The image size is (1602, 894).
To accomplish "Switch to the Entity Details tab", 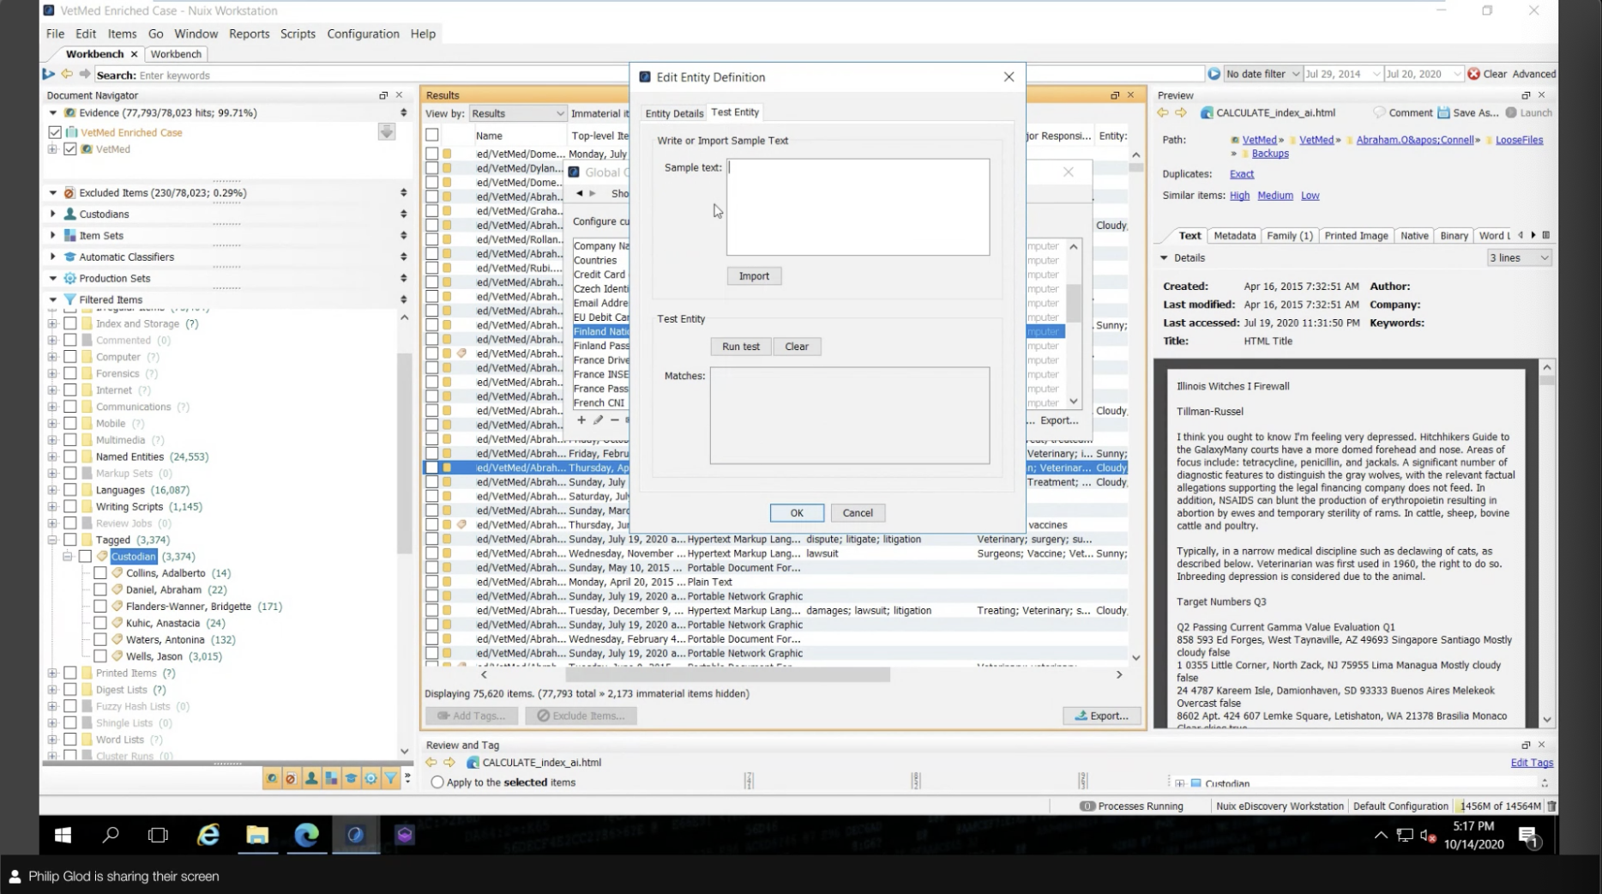I will coord(674,112).
